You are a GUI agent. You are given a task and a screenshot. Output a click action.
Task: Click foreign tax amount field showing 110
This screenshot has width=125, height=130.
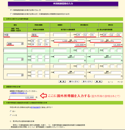(x=97, y=41)
